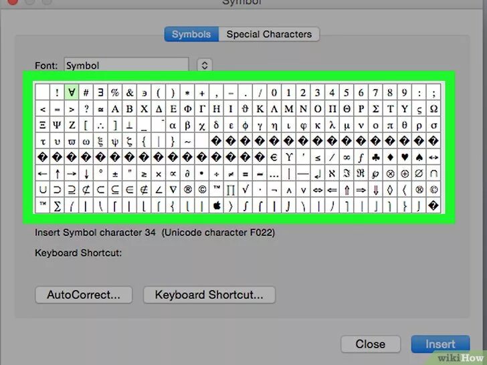Image resolution: width=487 pixels, height=365 pixels.
Task: Choose the capital Phi Φ symbol
Action: point(187,108)
